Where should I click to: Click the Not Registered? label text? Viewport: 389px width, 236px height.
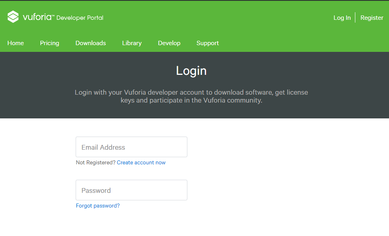tap(95, 163)
